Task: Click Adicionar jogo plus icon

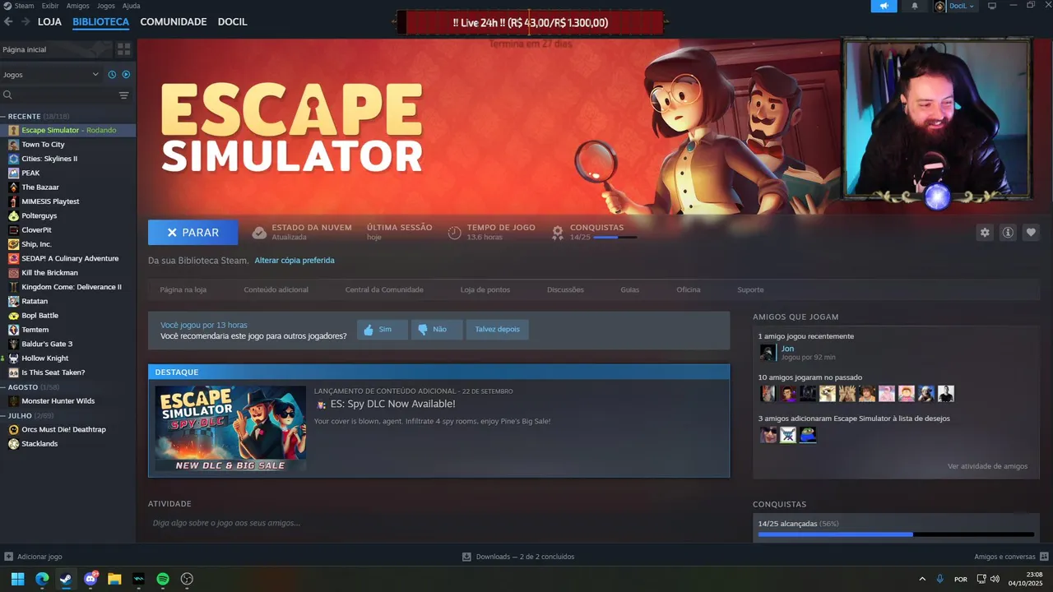Action: (8, 557)
